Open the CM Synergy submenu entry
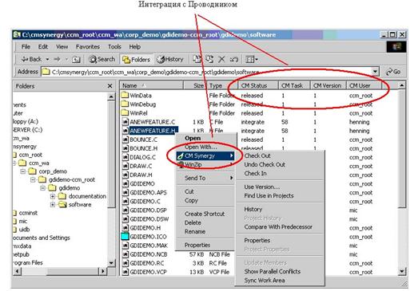Image resolution: width=410 pixels, height=291 pixels. pos(205,155)
